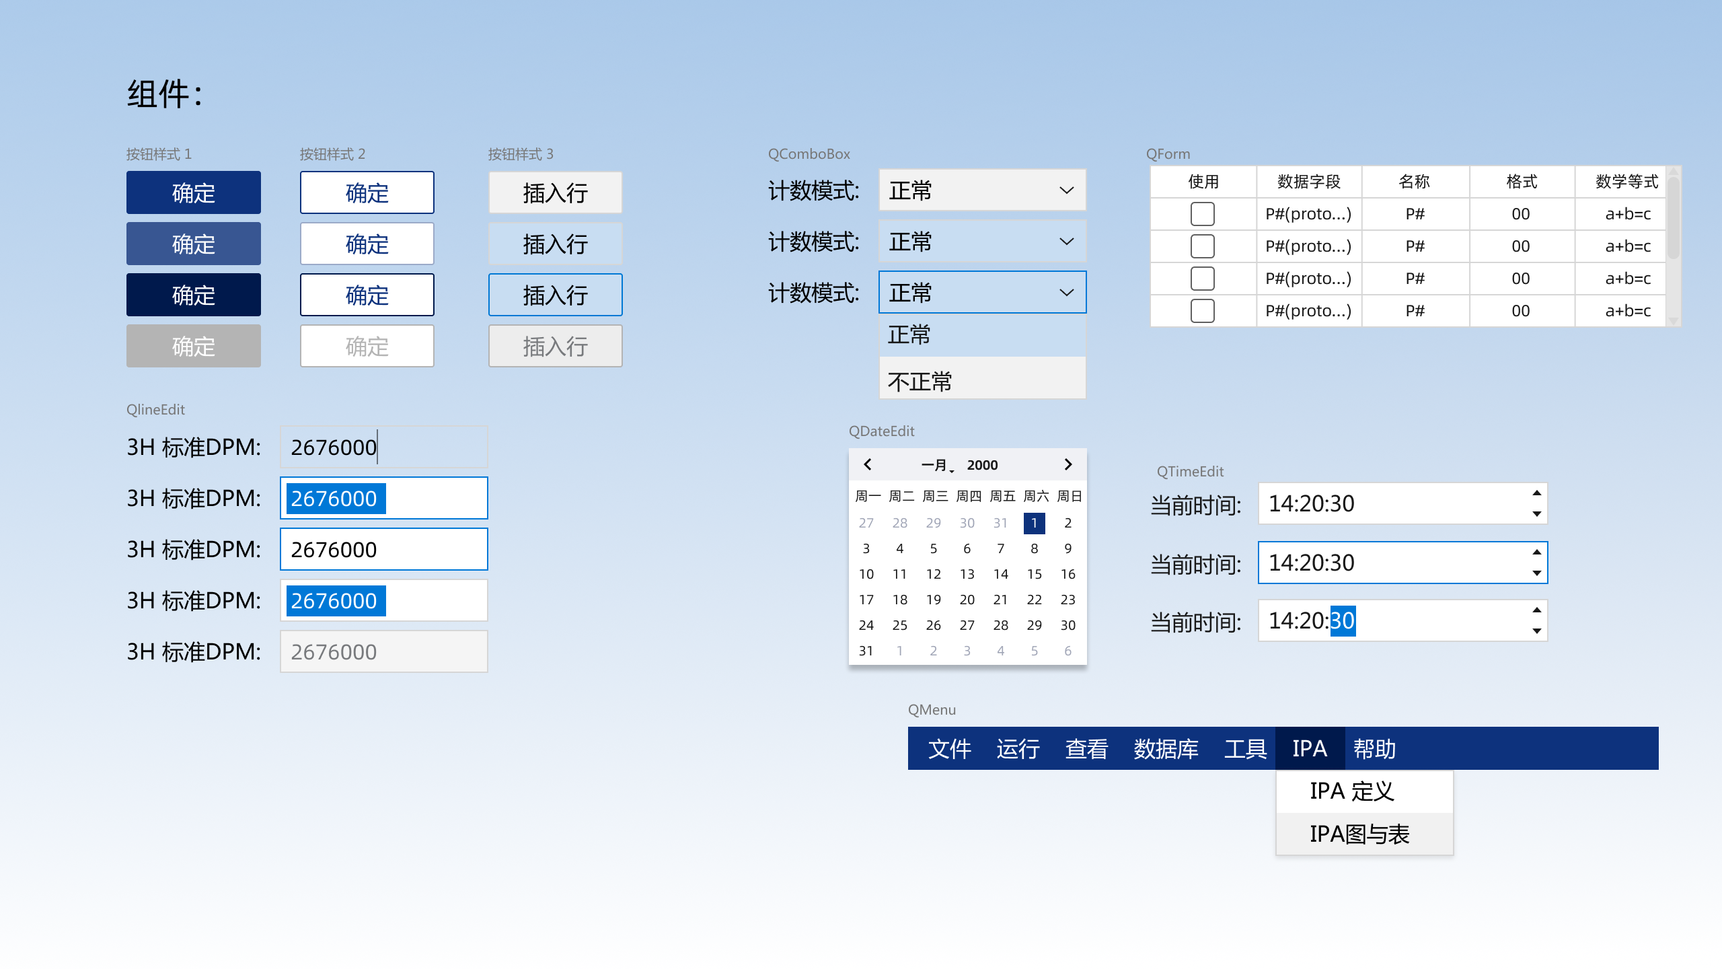Enable the fourth row 使用 checkbox
This screenshot has height=969, width=1722.
(x=1202, y=311)
